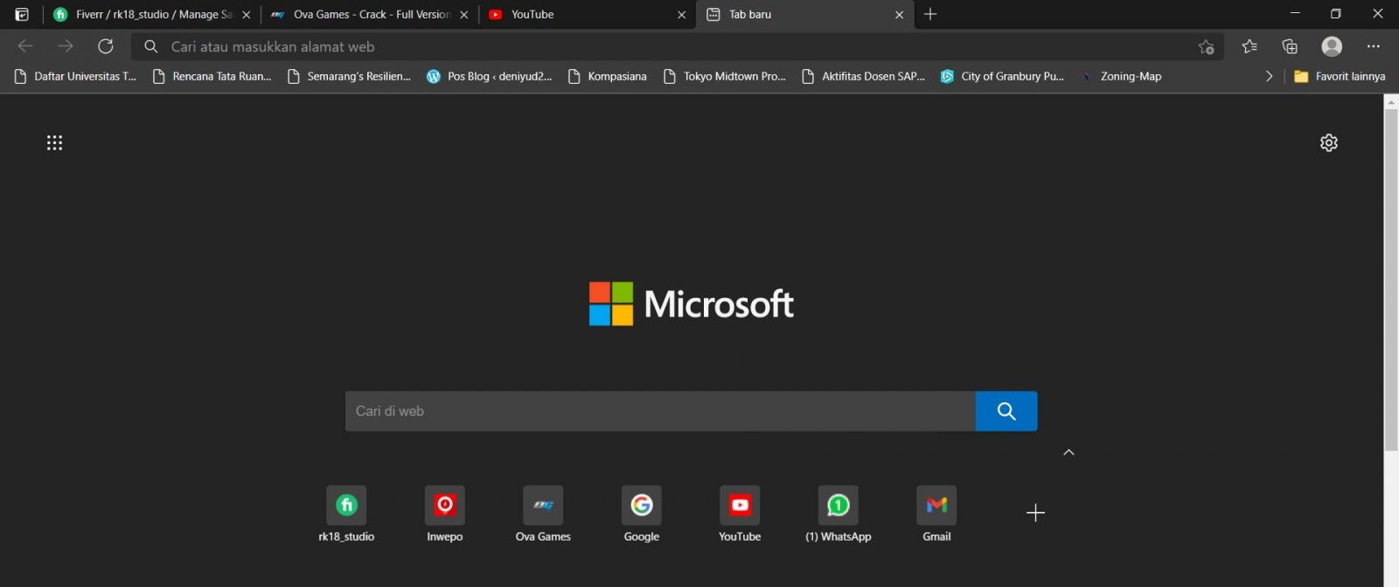Open the Edge settings and more menu
1399x587 pixels.
[1374, 46]
